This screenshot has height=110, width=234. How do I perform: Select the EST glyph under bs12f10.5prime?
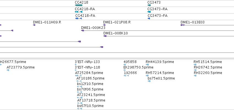pos(79,87)
